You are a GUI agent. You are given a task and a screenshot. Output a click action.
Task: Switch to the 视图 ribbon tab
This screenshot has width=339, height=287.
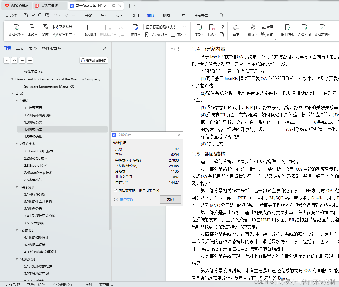pos(166,16)
